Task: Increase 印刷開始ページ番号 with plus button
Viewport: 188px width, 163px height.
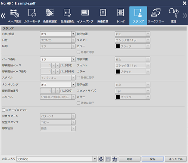Action: point(57,72)
